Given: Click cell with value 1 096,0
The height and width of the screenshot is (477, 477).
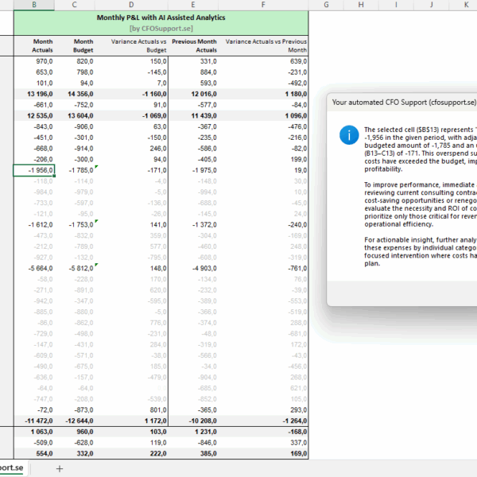Looking at the screenshot, I should 263,116.
